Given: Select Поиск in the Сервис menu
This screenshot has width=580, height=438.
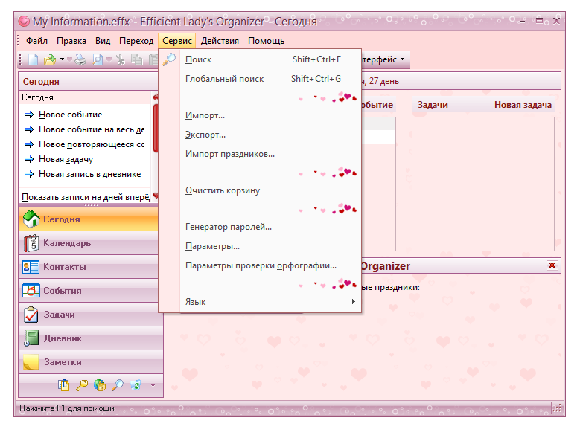Looking at the screenshot, I should point(260,59).
